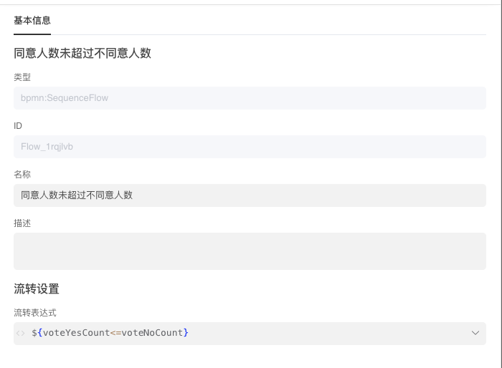This screenshot has height=368, width=502.
Task: Click the disabled 类型 field showing bpmn:SequenceFlow
Action: point(250,97)
